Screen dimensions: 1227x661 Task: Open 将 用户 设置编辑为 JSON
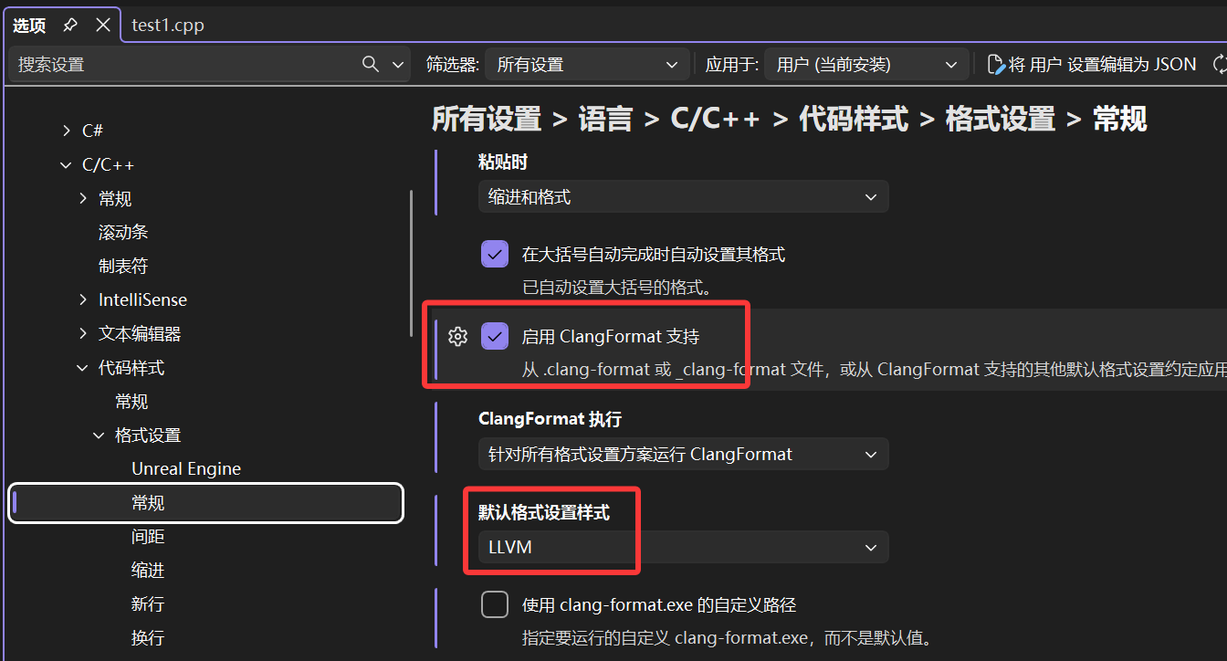pyautogui.click(x=1096, y=64)
